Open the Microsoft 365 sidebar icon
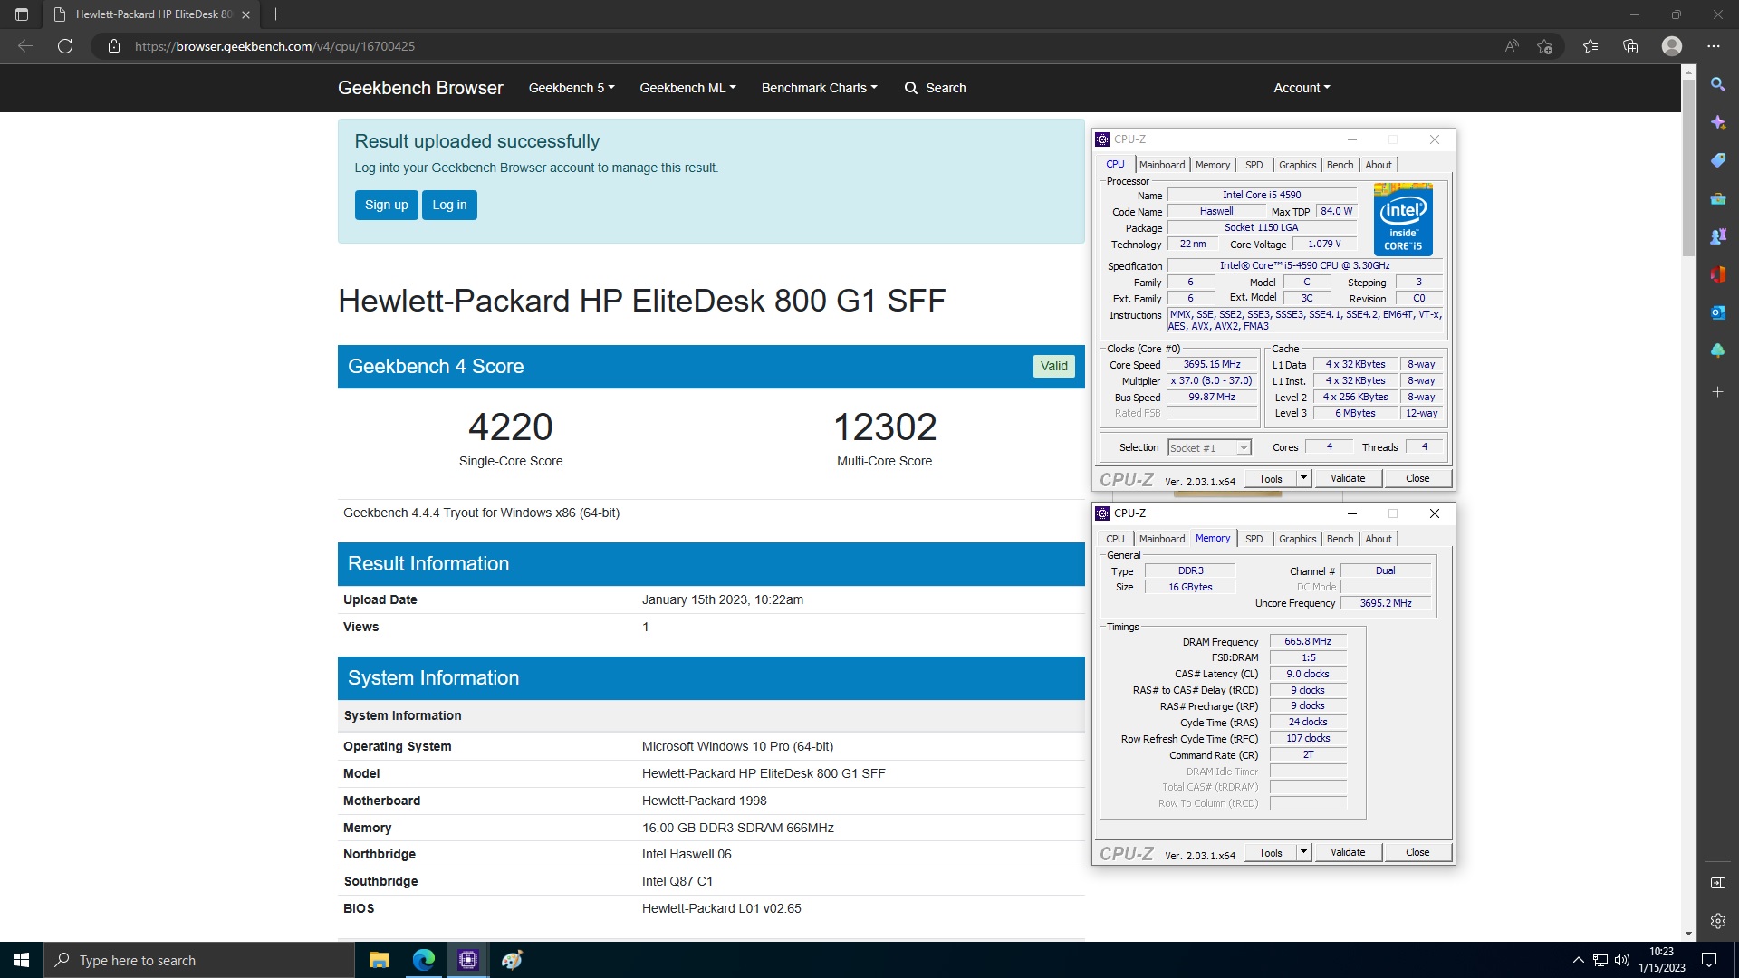 [1718, 274]
